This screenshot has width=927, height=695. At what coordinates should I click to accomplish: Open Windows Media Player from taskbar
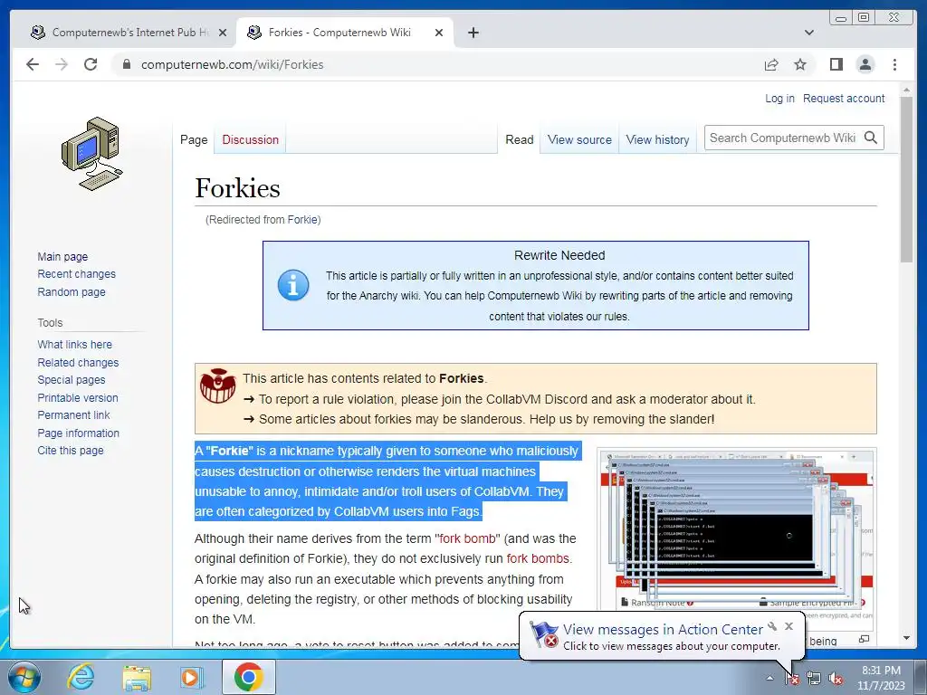click(191, 677)
